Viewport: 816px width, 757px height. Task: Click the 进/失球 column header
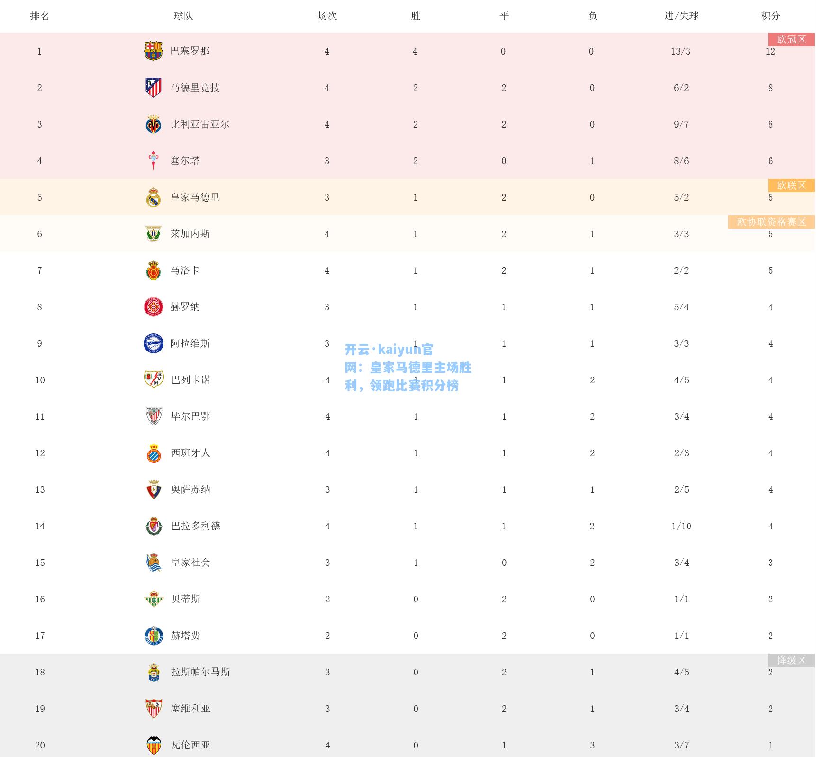point(681,16)
